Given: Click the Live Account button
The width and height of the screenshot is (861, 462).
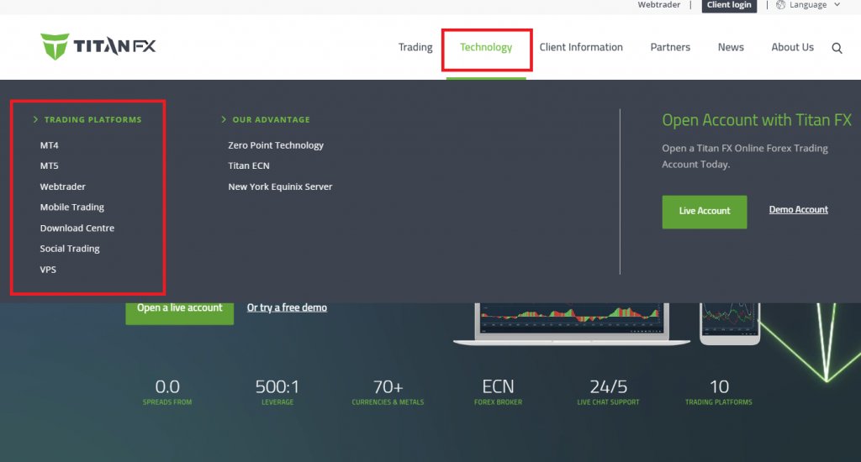Looking at the screenshot, I should [705, 212].
